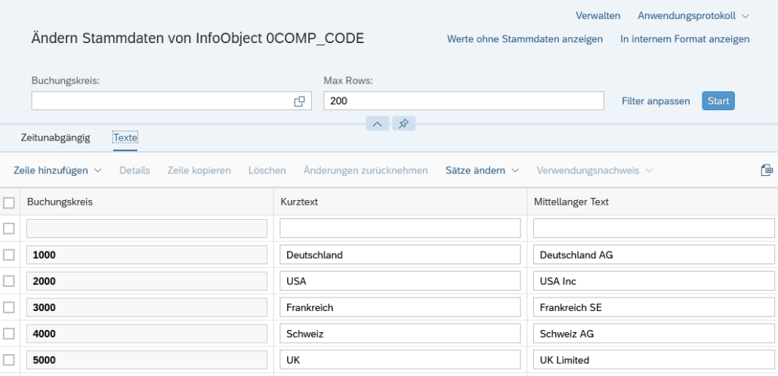The image size is (778, 376).
Task: Pin the header with the pin icon
Action: [x=404, y=124]
